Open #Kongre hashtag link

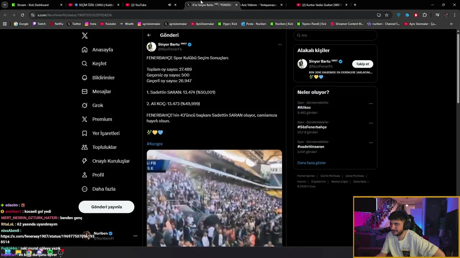click(155, 144)
